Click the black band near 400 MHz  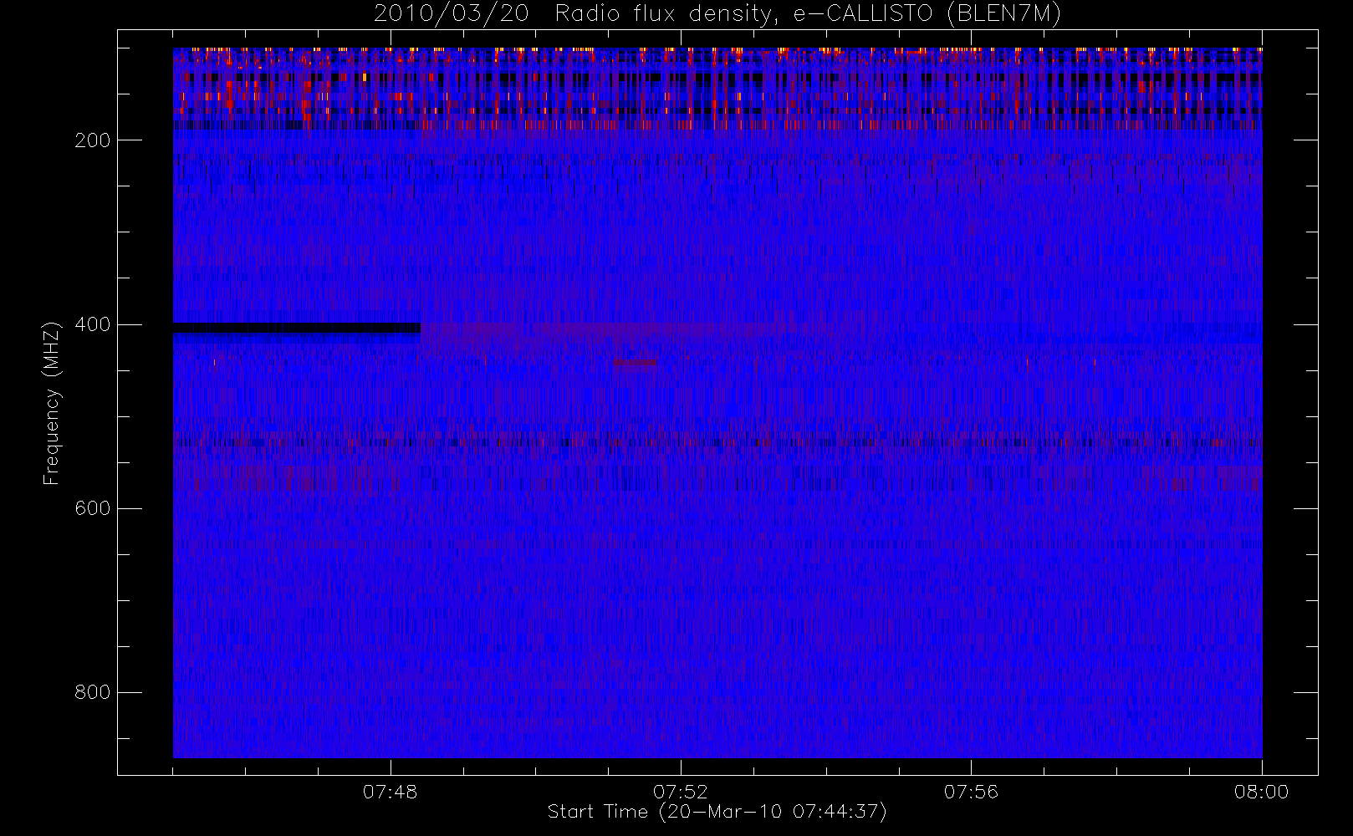tap(297, 328)
